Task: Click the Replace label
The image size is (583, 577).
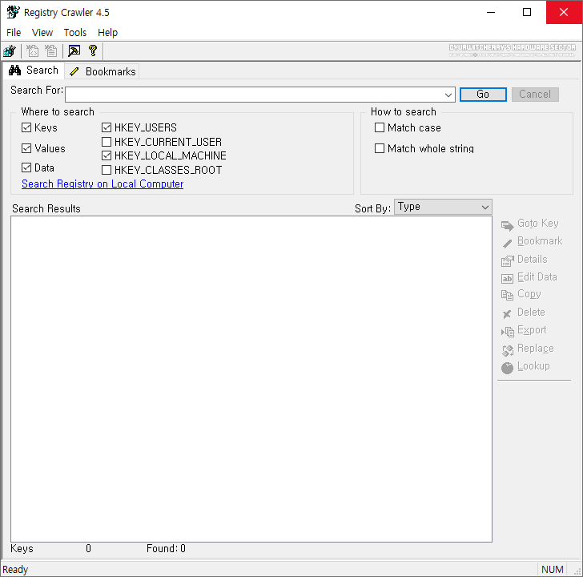Action: (536, 349)
